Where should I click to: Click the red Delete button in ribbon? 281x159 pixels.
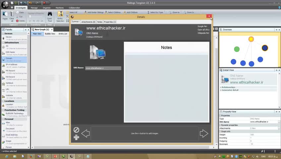click(x=21, y=21)
